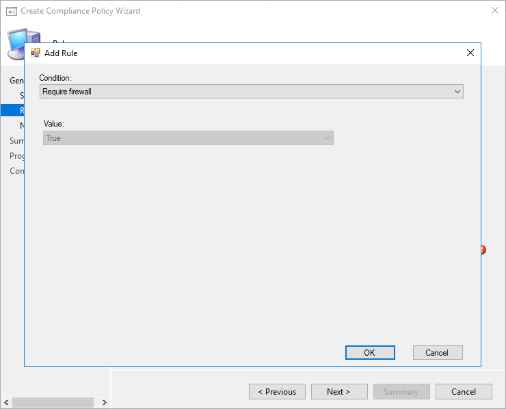Advance the wizard with the Next button
The image size is (506, 409).
(338, 392)
